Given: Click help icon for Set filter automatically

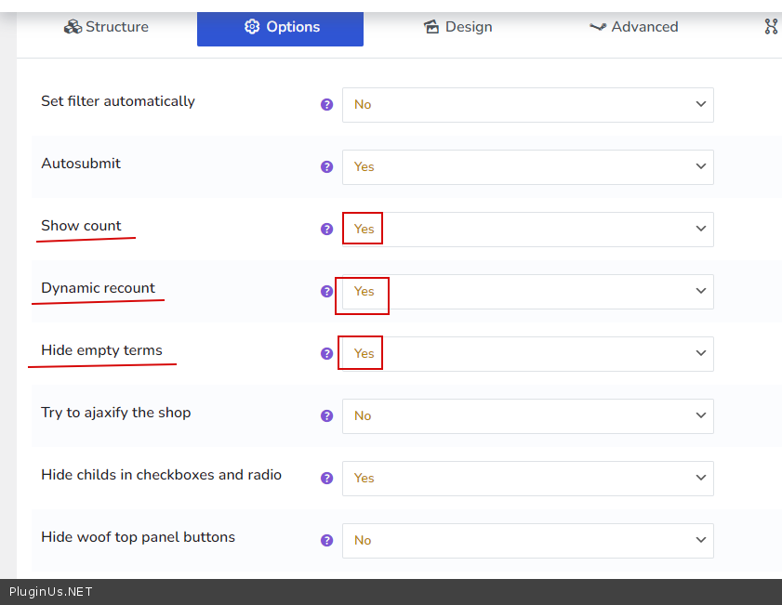Looking at the screenshot, I should coord(326,105).
